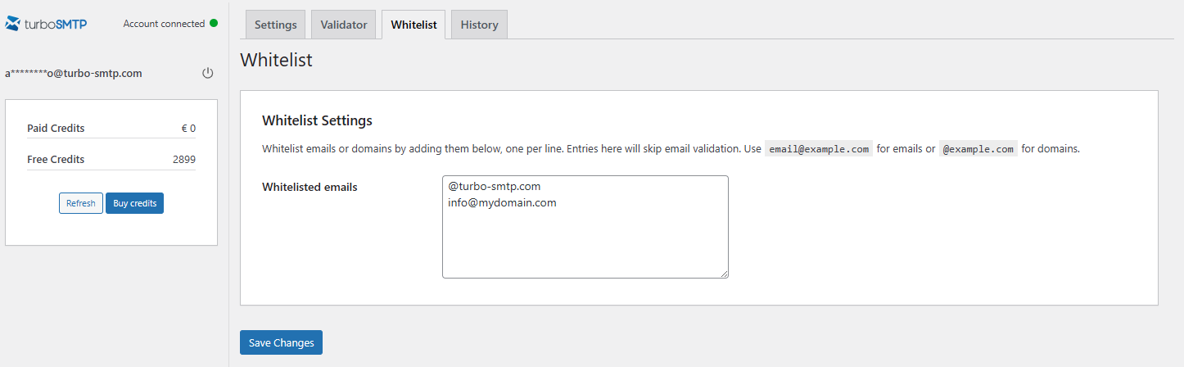
Task: Click the email@example.com code sample
Action: click(819, 149)
